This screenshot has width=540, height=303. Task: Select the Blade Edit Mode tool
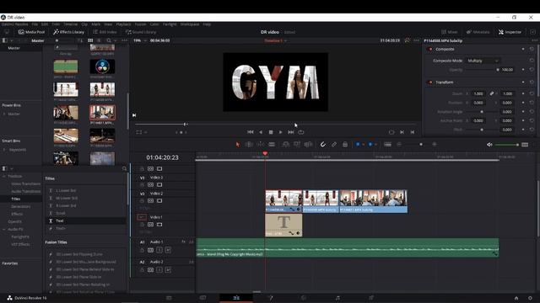[x=272, y=145]
